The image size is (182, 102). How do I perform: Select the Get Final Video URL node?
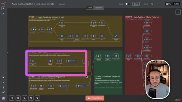[51, 86]
